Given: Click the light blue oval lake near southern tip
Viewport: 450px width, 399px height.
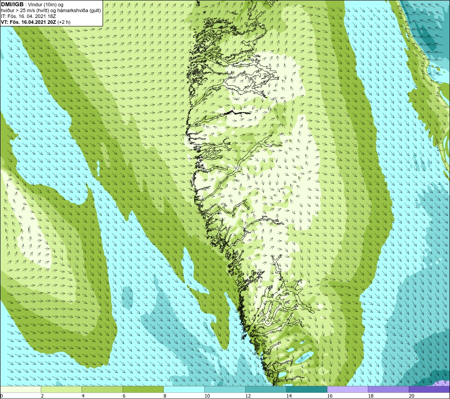Looking at the screenshot, I should click(x=305, y=357).
